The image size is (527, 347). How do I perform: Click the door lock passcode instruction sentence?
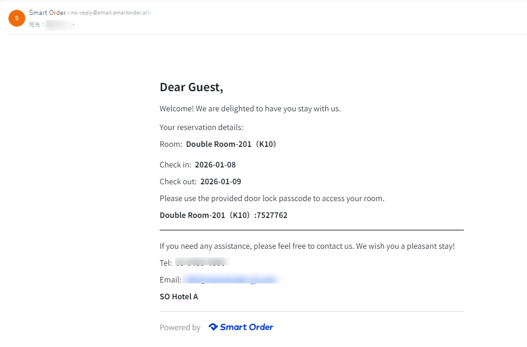tap(272, 198)
